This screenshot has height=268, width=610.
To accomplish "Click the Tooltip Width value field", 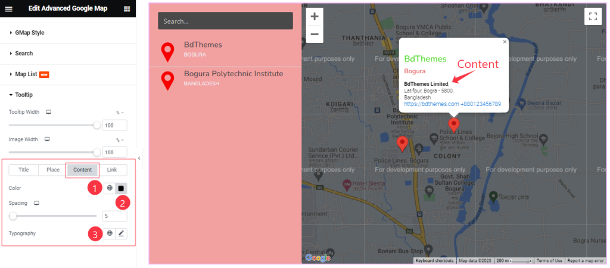I will 114,125.
